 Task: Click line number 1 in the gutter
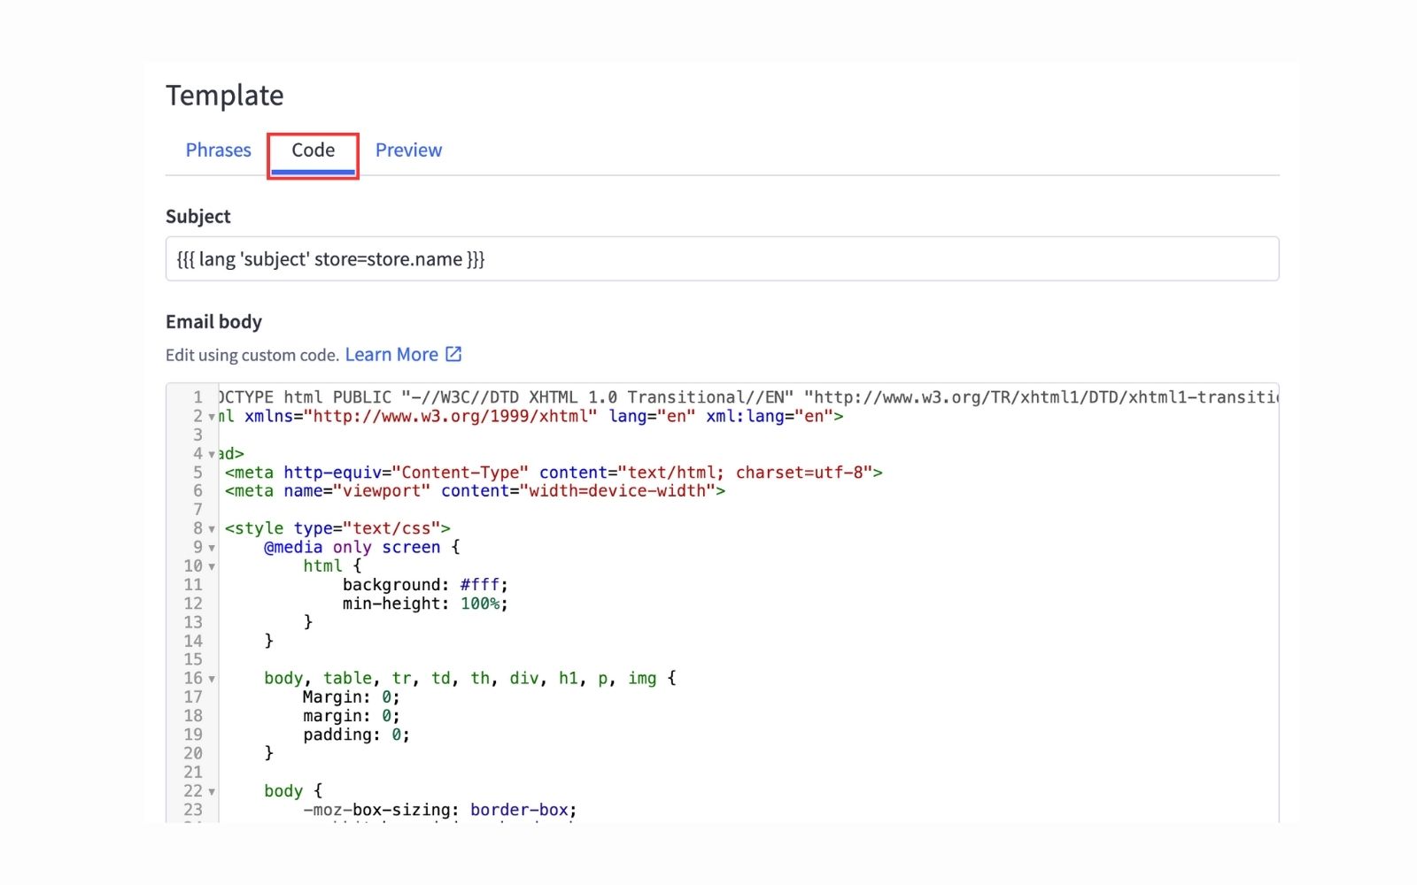tap(198, 397)
